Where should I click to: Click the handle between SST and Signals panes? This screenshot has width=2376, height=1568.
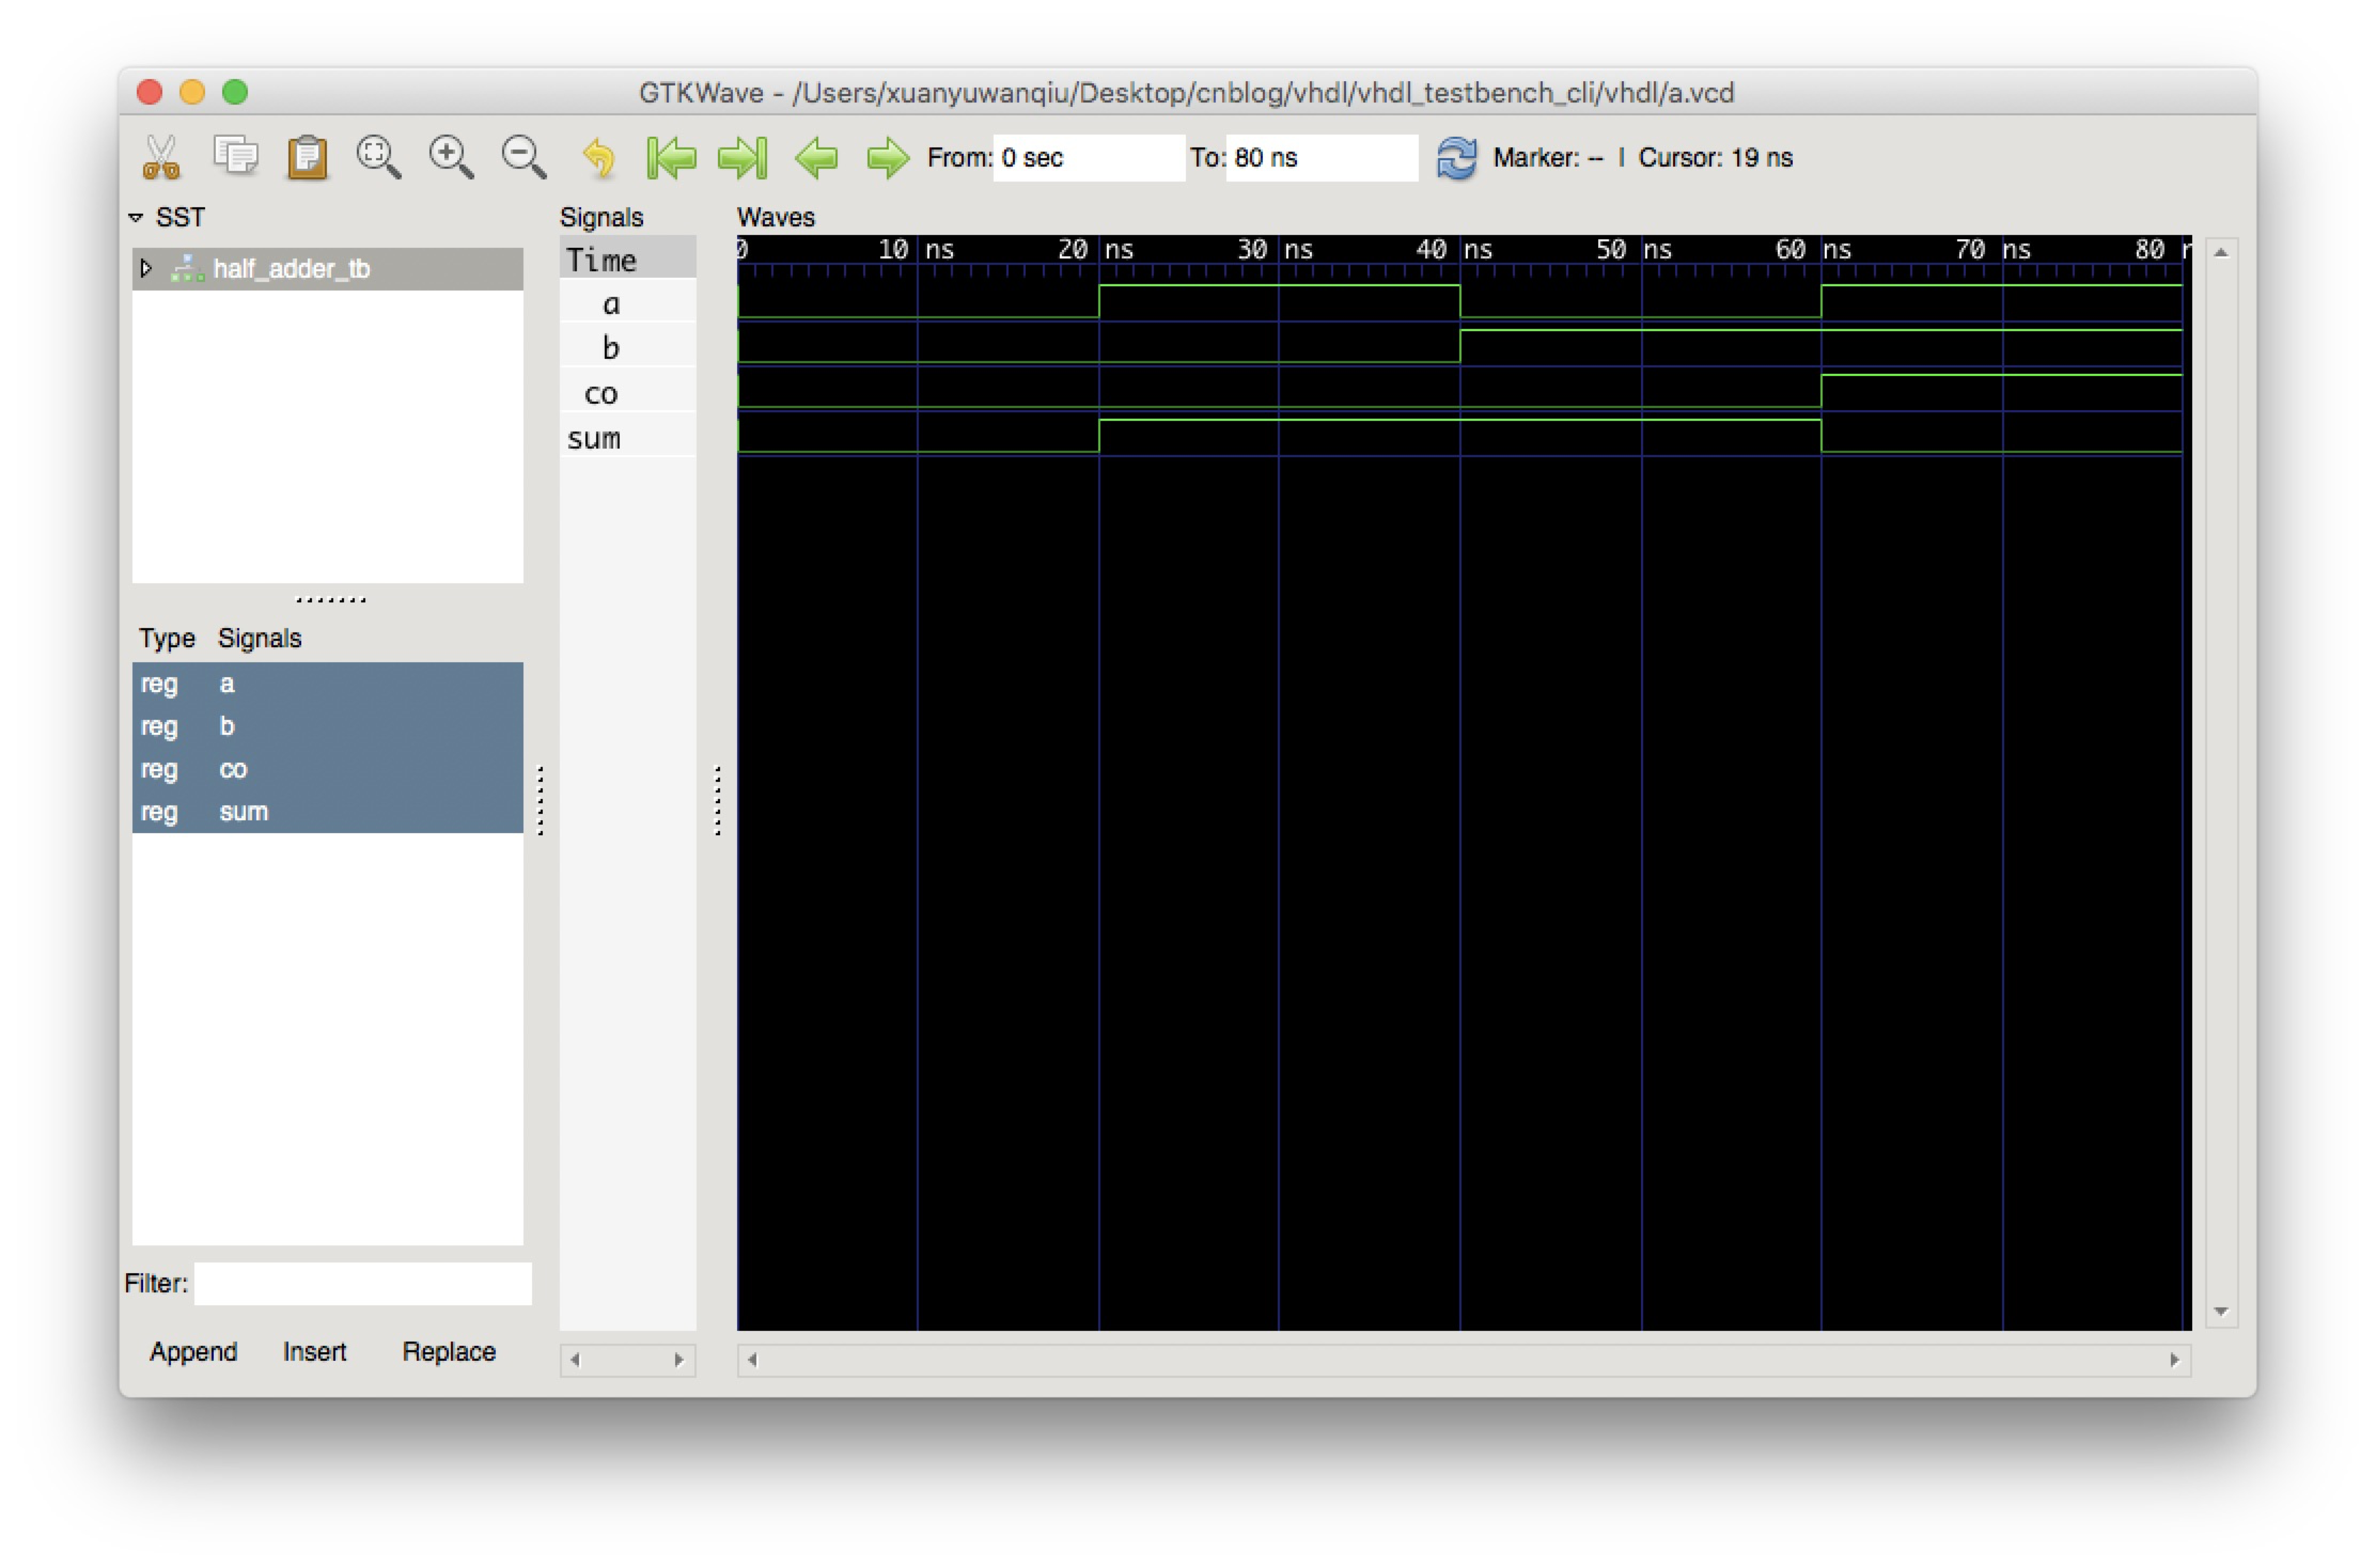[x=541, y=800]
